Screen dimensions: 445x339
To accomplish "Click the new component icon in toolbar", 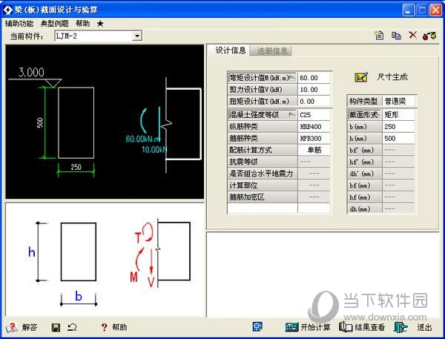I will [379, 36].
